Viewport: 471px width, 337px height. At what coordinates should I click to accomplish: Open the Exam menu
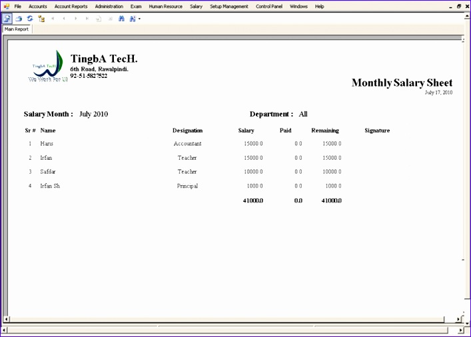pyautogui.click(x=136, y=6)
